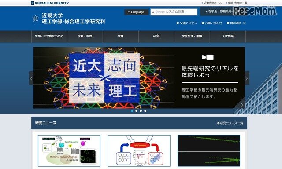Select the third carousel dot

coord(141,111)
